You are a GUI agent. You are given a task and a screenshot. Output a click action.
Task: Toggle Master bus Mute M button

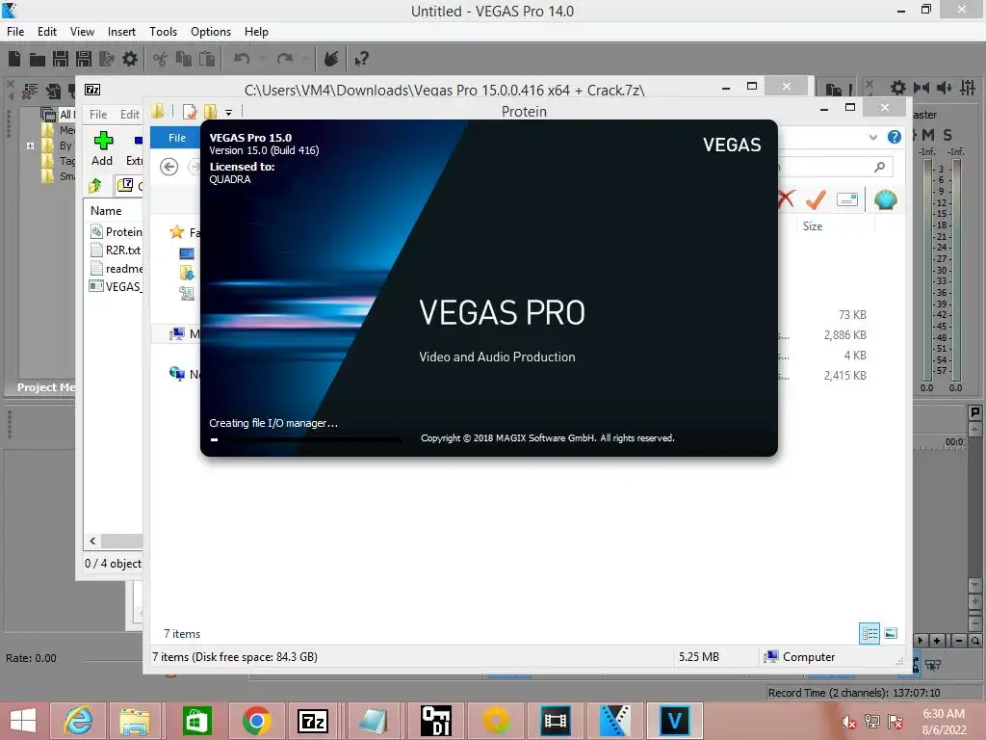pyautogui.click(x=927, y=135)
